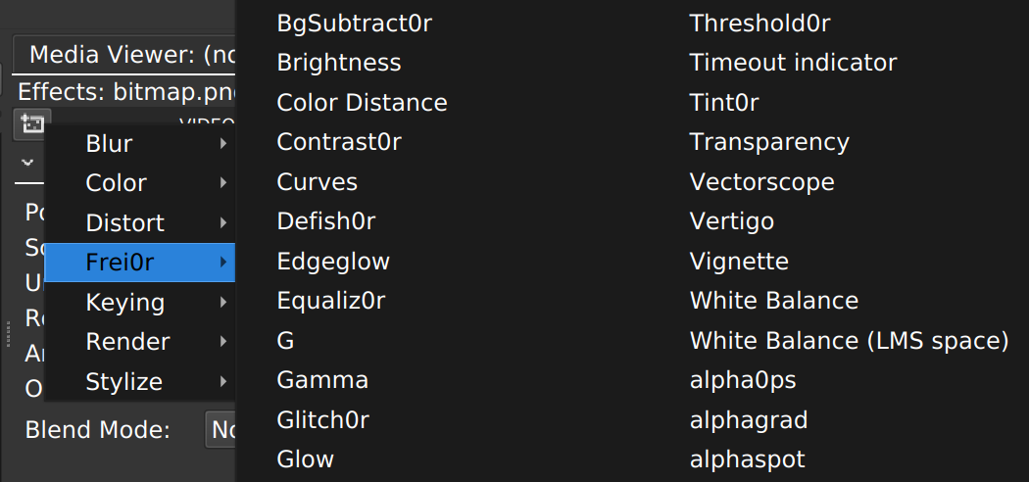Apply the Vectorscope effect
The width and height of the screenshot is (1029, 482).
761,181
